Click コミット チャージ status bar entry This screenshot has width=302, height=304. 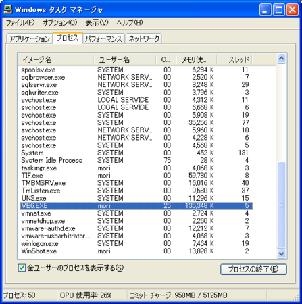[x=178, y=295]
